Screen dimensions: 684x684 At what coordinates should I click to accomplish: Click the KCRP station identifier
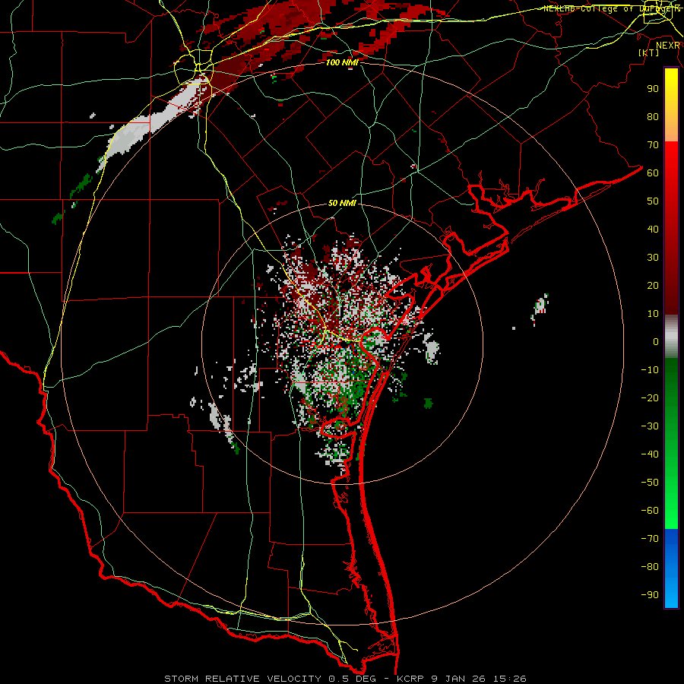click(410, 679)
